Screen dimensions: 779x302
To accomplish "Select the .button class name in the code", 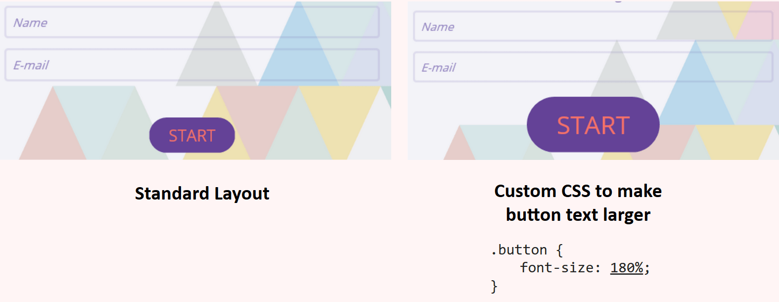I will point(520,250).
